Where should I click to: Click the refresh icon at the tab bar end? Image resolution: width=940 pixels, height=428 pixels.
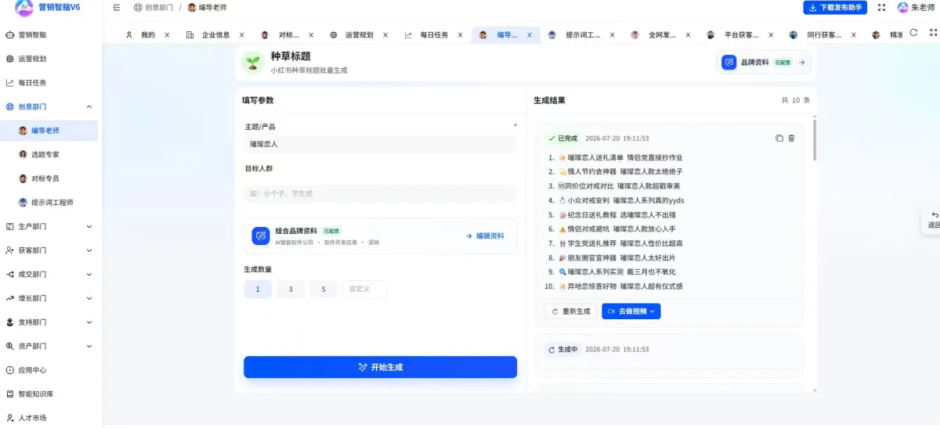[913, 33]
